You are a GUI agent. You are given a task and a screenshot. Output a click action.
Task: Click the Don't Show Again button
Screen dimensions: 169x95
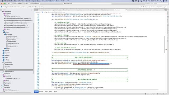pyautogui.click(x=162, y=7)
